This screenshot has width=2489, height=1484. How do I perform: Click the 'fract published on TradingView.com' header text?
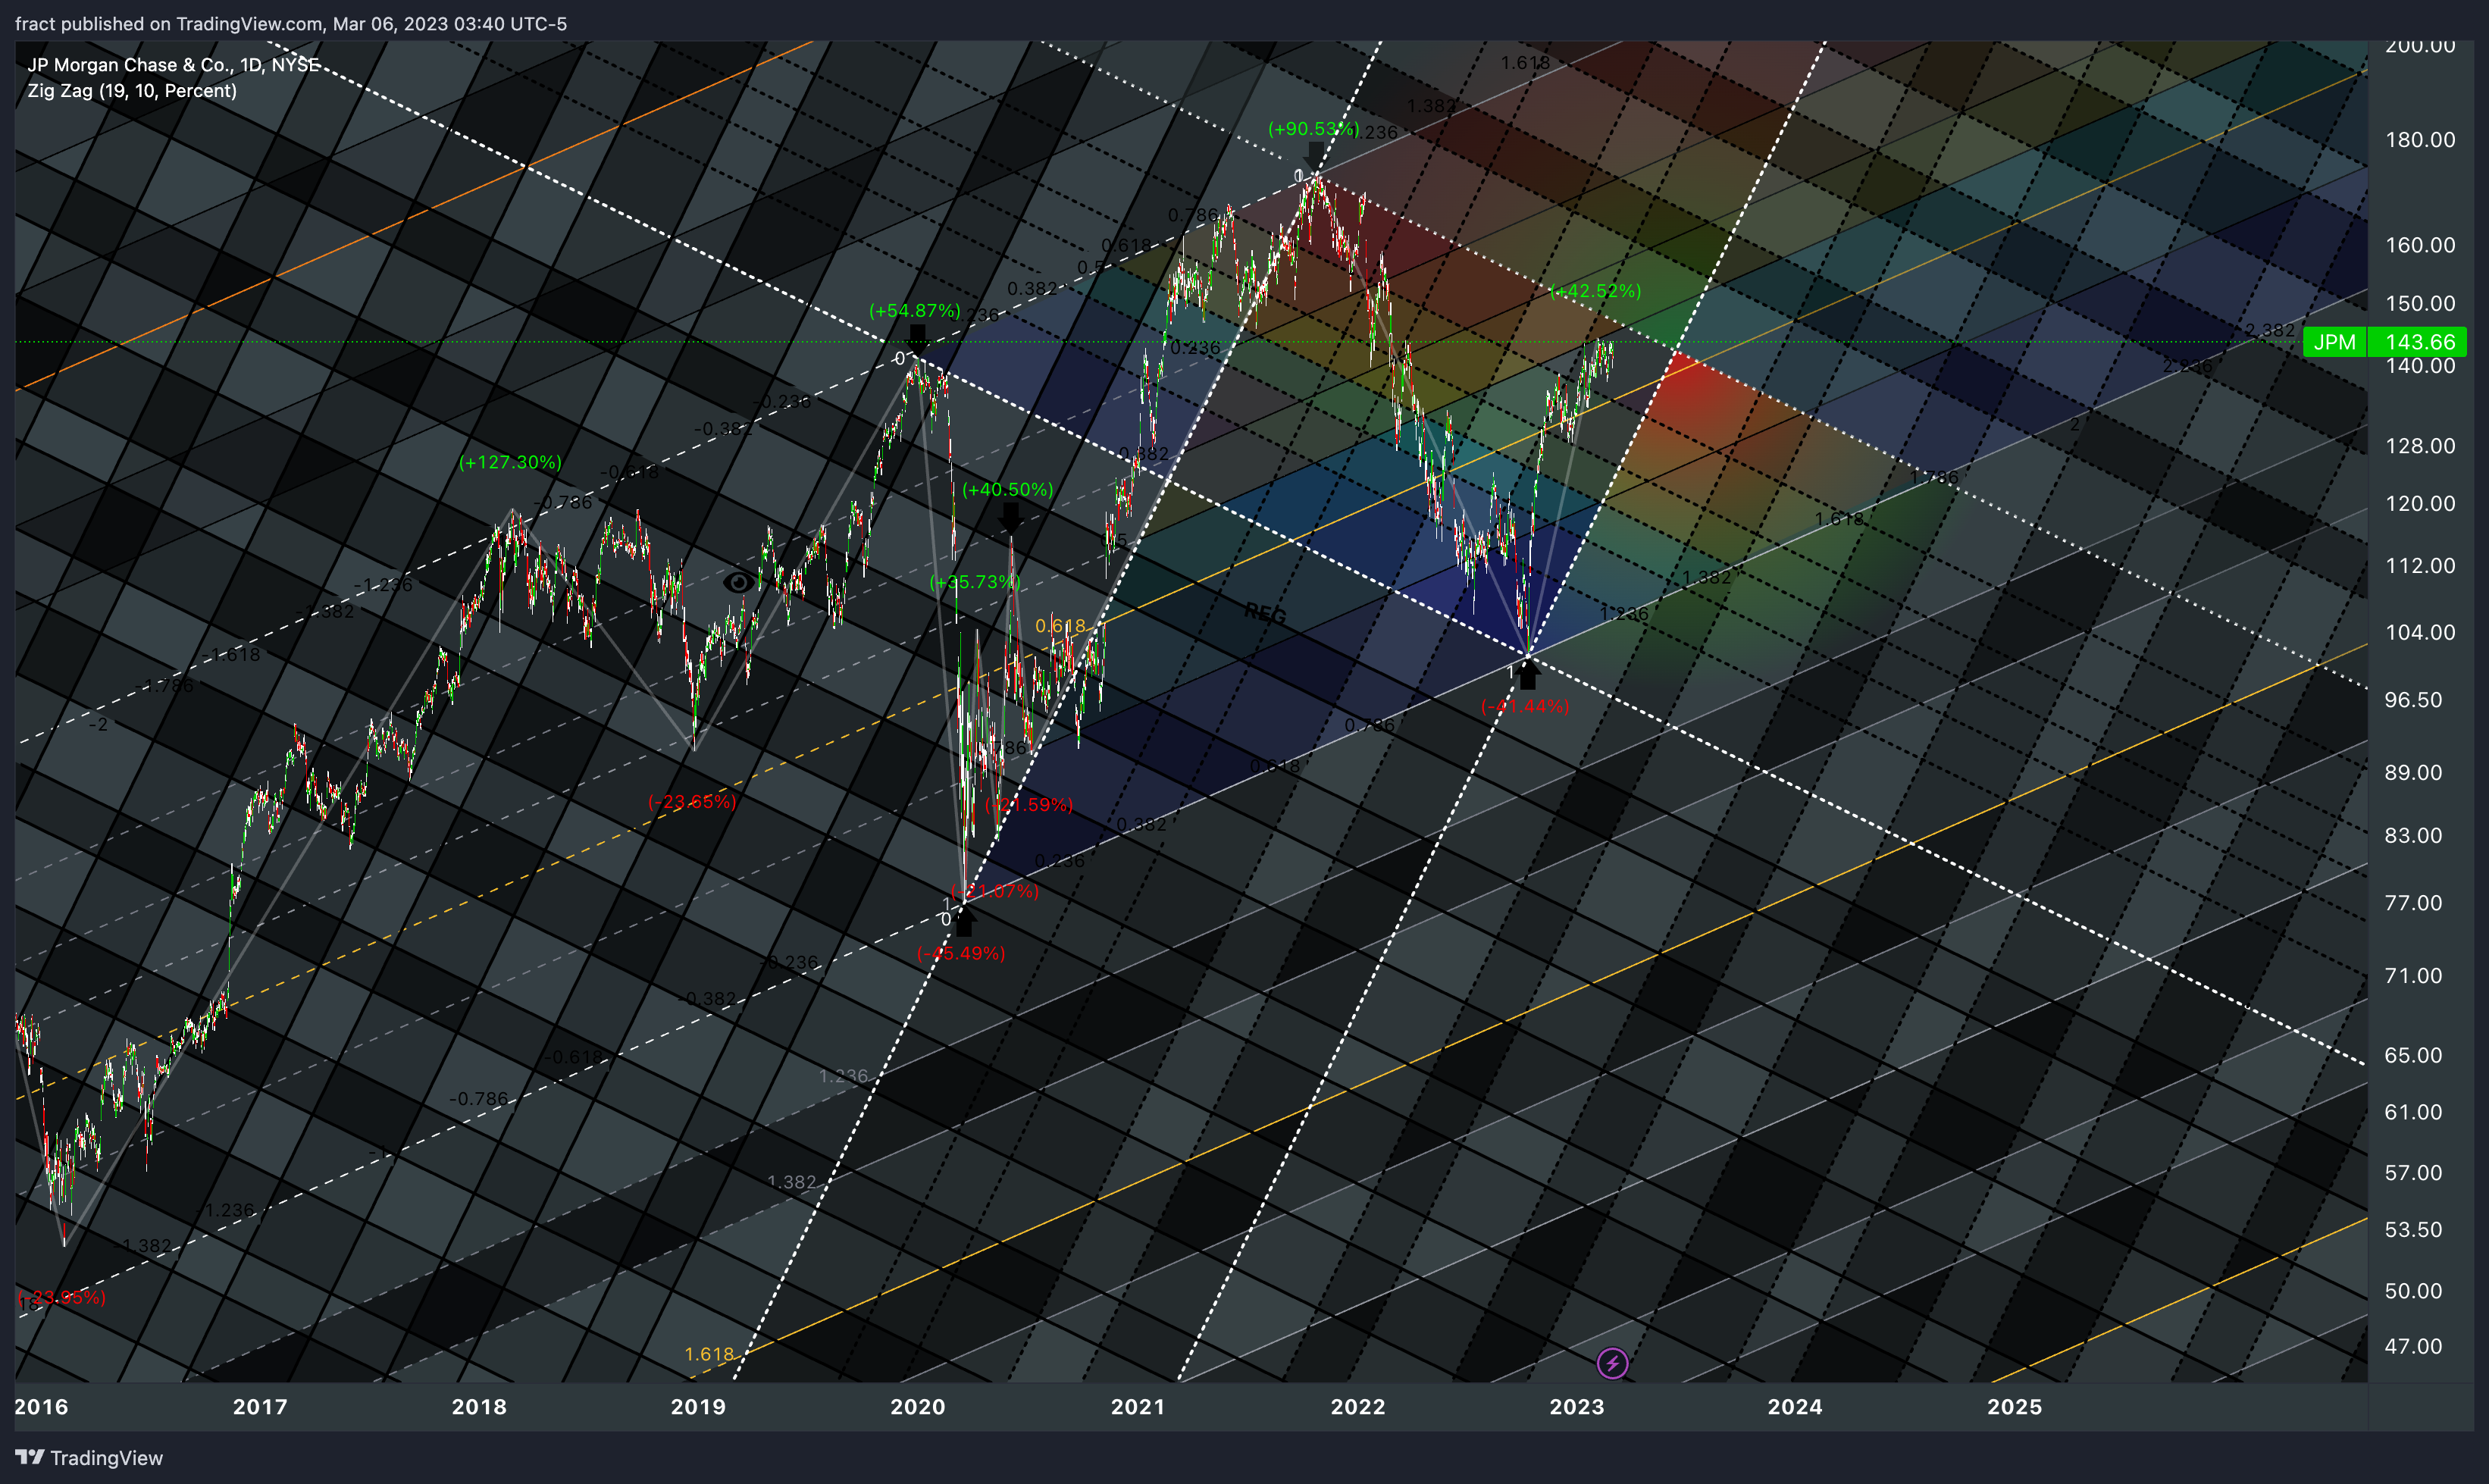click(x=291, y=24)
